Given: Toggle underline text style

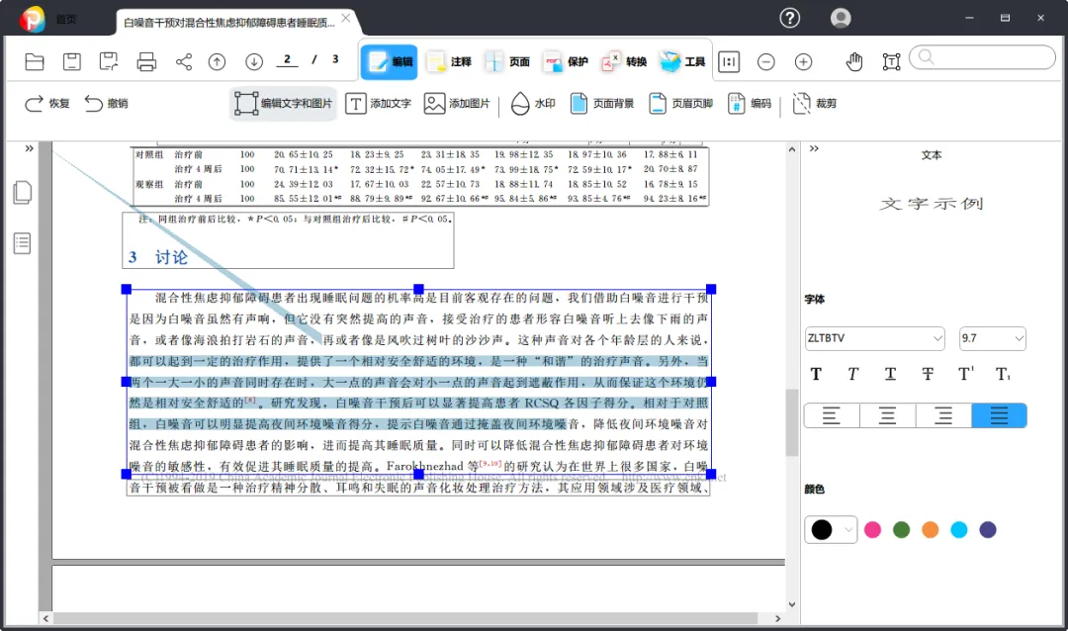Looking at the screenshot, I should click(890, 374).
